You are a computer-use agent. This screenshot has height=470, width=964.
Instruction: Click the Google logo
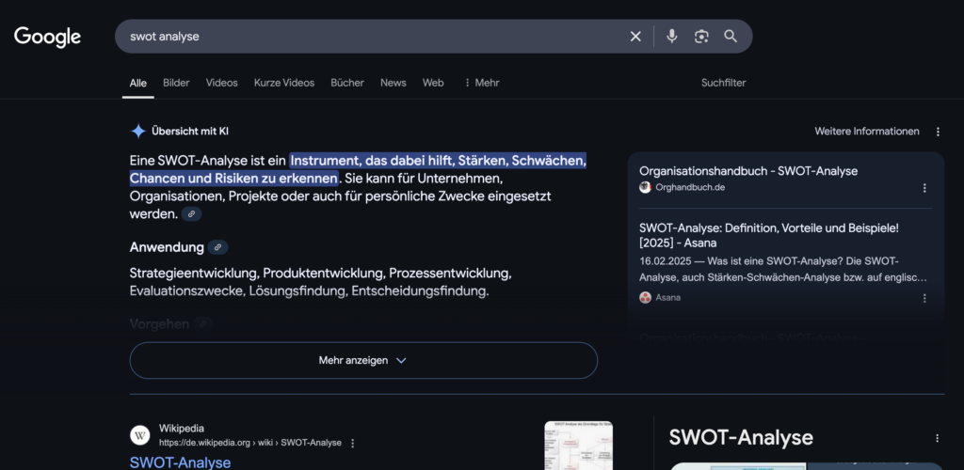pyautogui.click(x=47, y=37)
